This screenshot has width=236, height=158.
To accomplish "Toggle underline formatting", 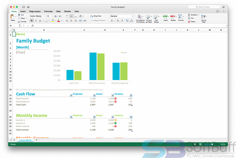I will pyautogui.click(x=40, y=20).
